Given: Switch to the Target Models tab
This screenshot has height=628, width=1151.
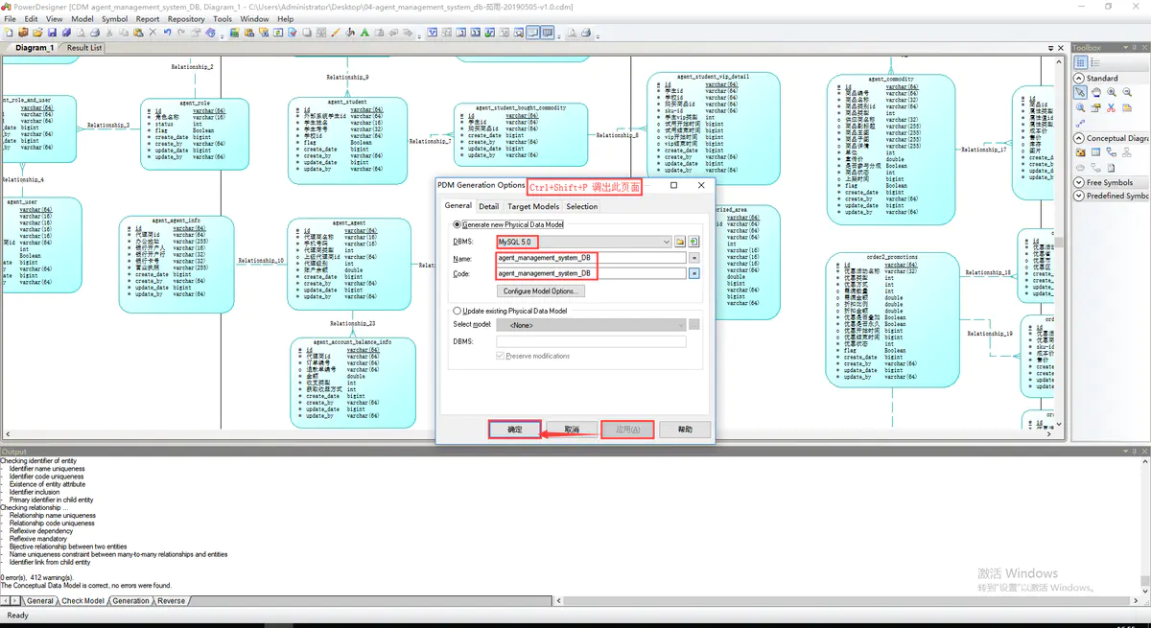Looking at the screenshot, I should [532, 205].
